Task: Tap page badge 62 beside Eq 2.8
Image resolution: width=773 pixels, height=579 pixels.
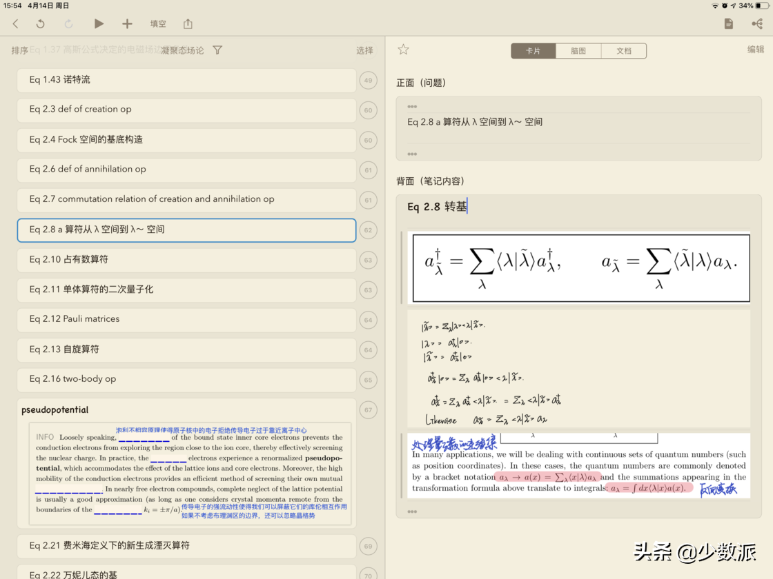Action: [369, 230]
